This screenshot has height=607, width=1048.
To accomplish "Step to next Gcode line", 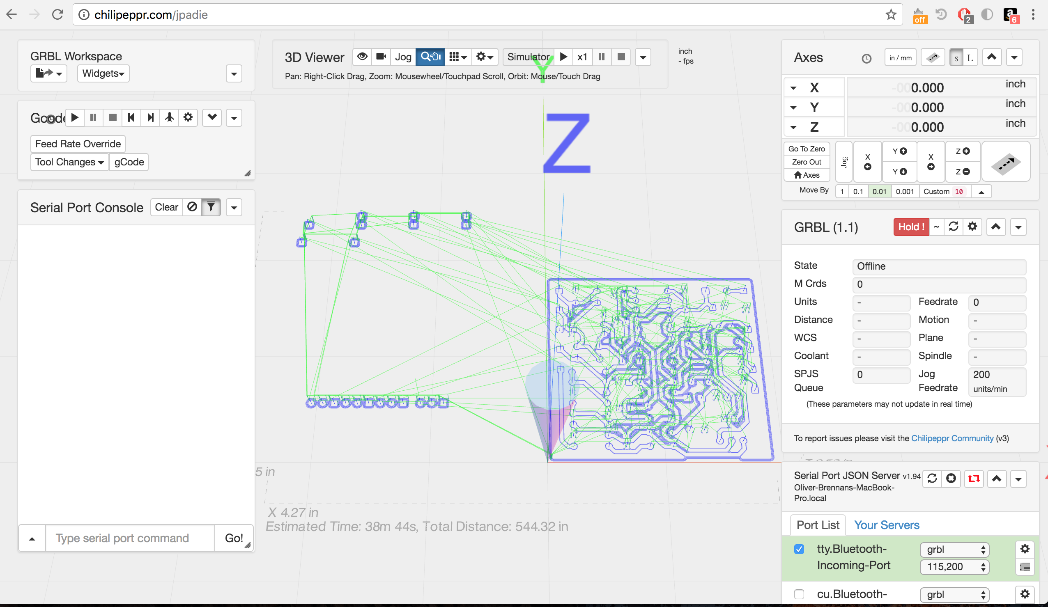I will coord(151,118).
